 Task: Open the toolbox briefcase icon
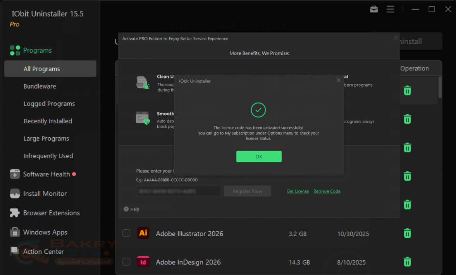coord(374,9)
